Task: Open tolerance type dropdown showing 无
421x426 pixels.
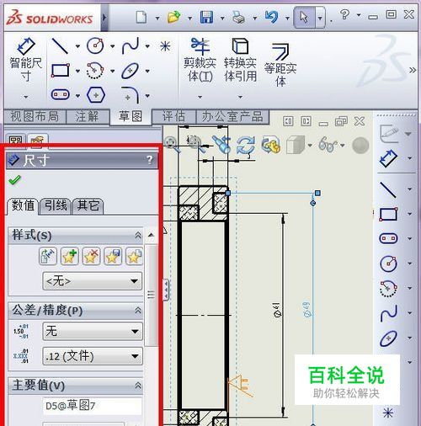Action: coord(93,331)
